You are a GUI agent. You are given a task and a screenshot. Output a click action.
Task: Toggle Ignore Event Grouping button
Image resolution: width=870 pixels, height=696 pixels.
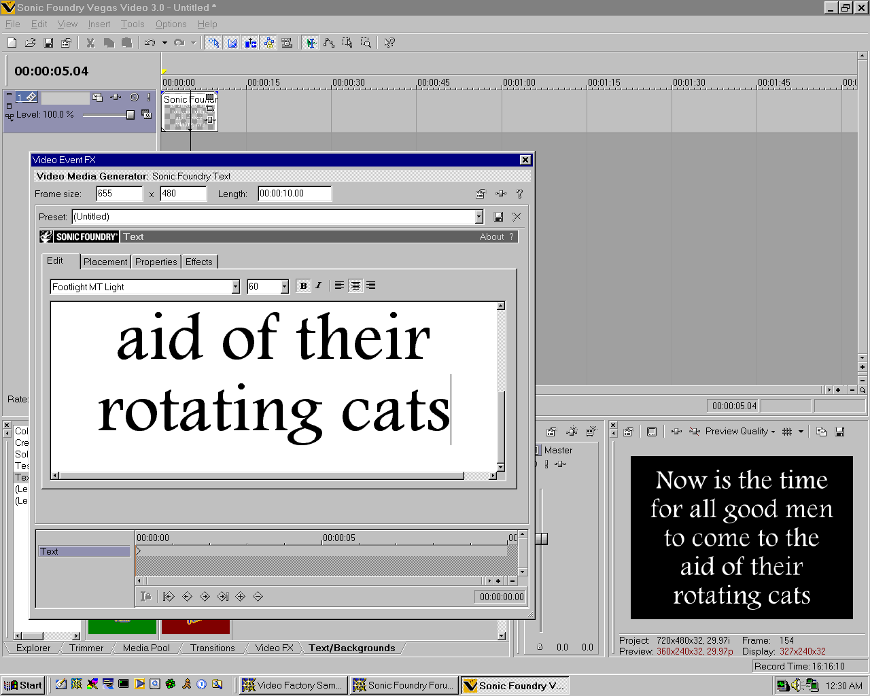(287, 43)
